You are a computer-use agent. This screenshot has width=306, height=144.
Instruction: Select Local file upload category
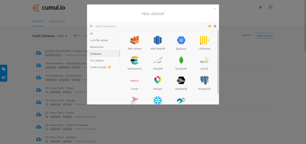(103, 40)
